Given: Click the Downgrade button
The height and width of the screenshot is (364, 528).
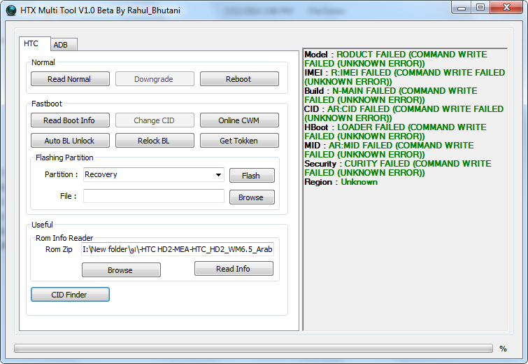Looking at the screenshot, I should [x=155, y=79].
